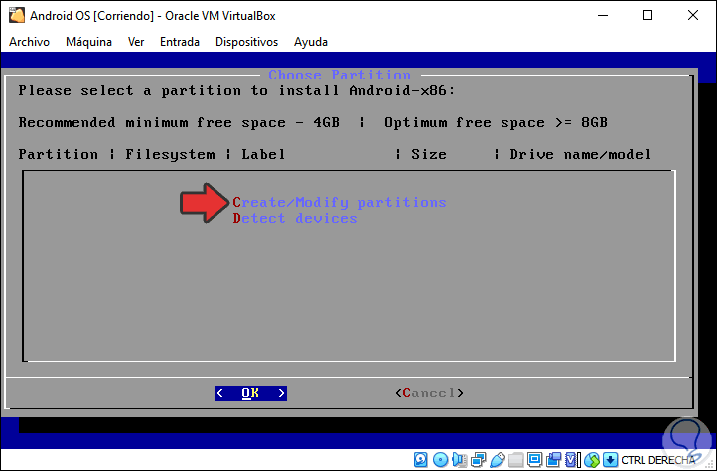Open the Ayuda menu

[x=311, y=42]
